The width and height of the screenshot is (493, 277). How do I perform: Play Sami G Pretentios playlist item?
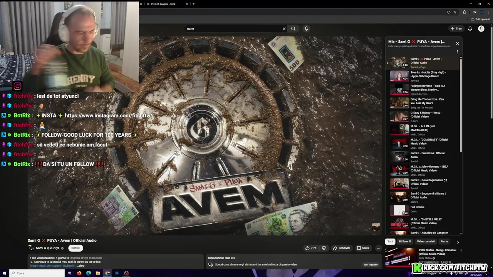pyautogui.click(x=423, y=157)
